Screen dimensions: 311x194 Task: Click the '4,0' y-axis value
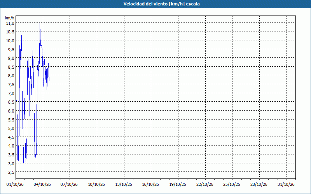pos(11,146)
